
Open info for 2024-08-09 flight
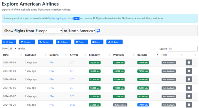pyautogui.click(x=189, y=79)
